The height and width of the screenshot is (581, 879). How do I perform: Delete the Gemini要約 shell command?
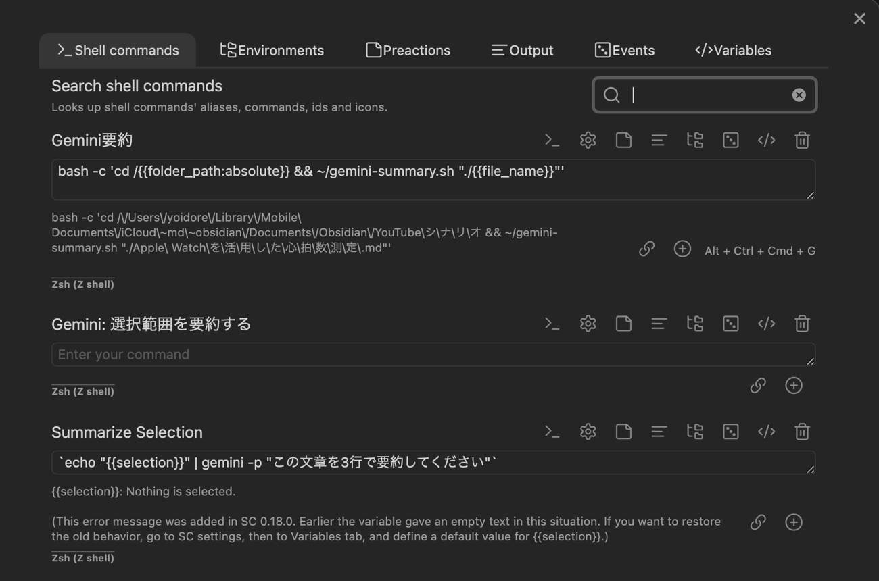(x=802, y=140)
